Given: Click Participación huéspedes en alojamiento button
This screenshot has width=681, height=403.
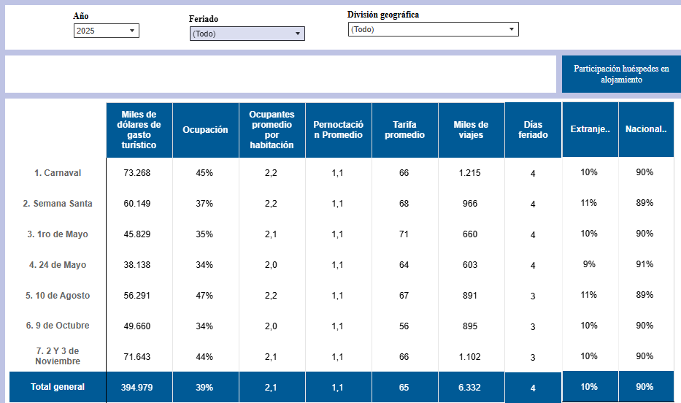Looking at the screenshot, I should pos(620,74).
